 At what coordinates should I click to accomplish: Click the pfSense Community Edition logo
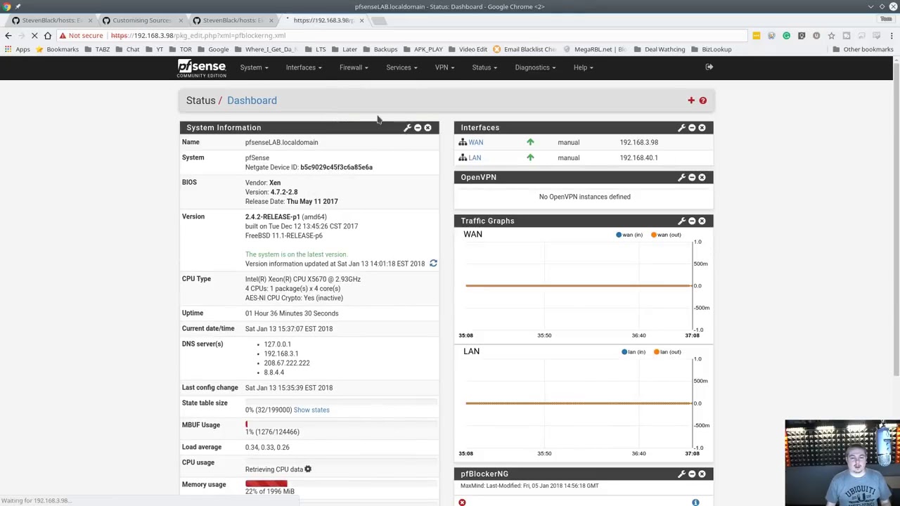(x=201, y=67)
